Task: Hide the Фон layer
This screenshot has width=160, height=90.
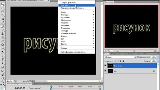Action: tap(105, 71)
